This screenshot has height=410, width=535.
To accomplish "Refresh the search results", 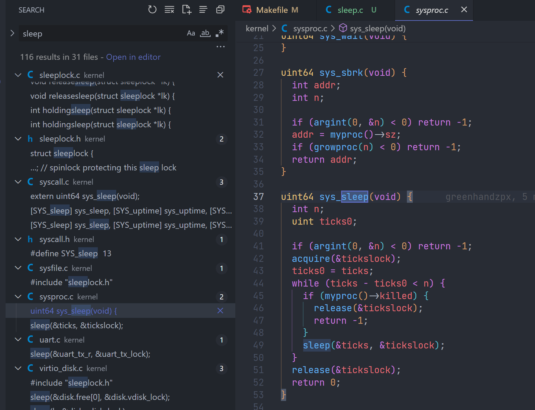I will 152,10.
